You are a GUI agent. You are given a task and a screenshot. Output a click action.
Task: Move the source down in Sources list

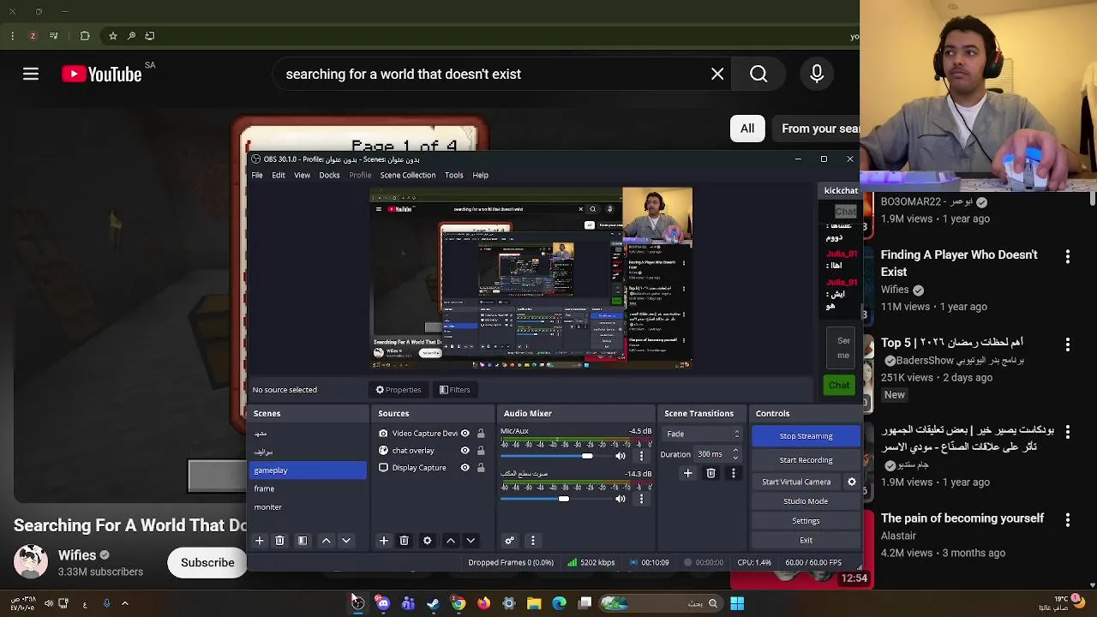pos(471,541)
